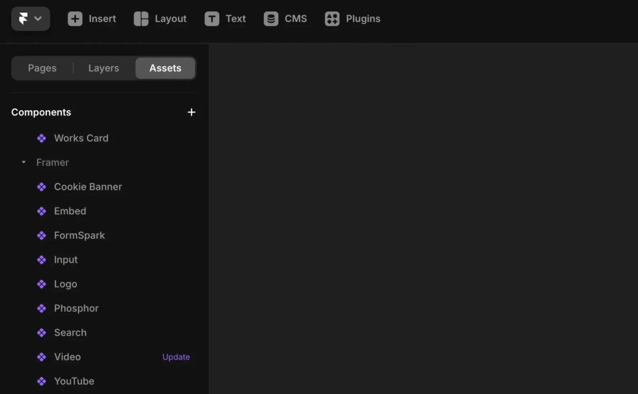This screenshot has height=394, width=638.
Task: Click the Layout grid icon
Action: 141,19
